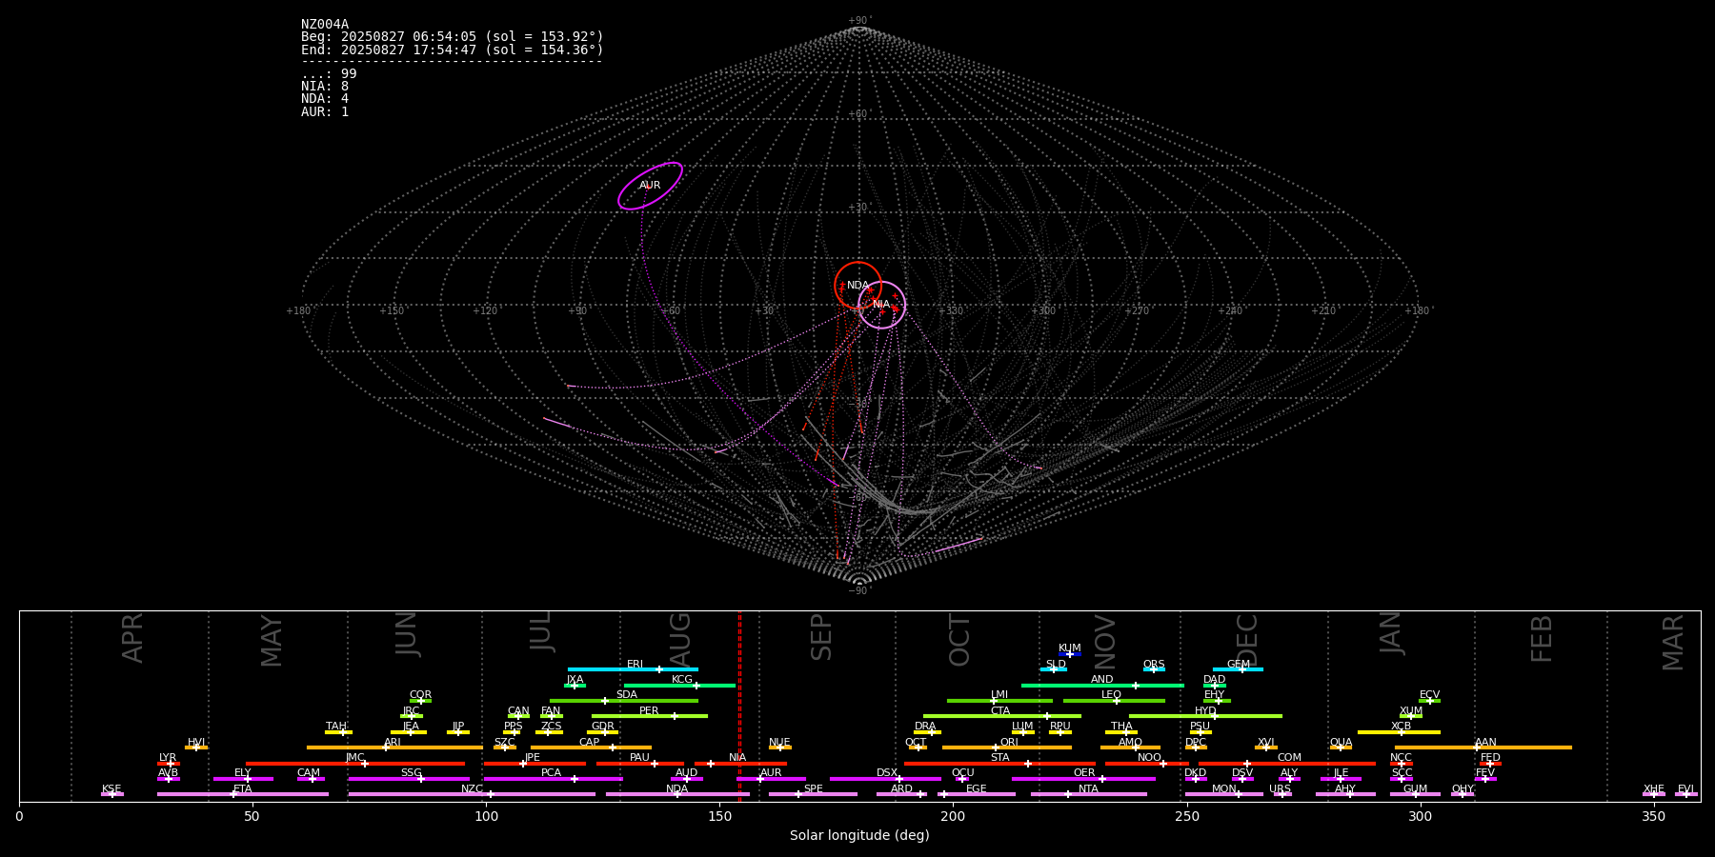The height and width of the screenshot is (857, 1715).
Task: Click the CAP shower label
Action: click(x=590, y=743)
